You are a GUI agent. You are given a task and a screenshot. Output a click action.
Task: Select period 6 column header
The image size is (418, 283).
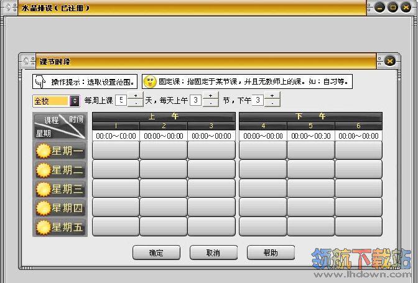(x=358, y=126)
